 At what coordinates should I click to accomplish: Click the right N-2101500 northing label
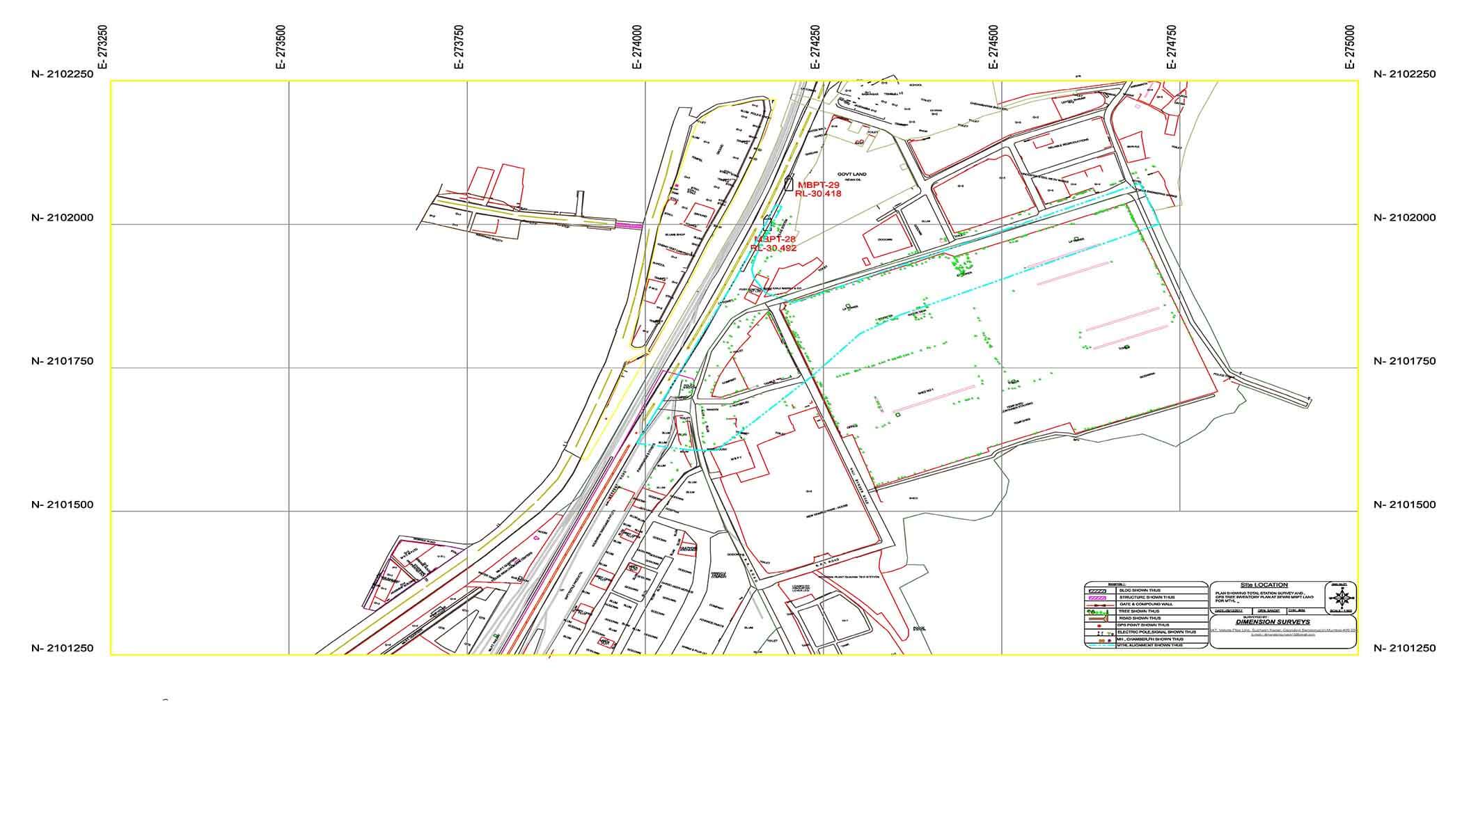[1404, 505]
